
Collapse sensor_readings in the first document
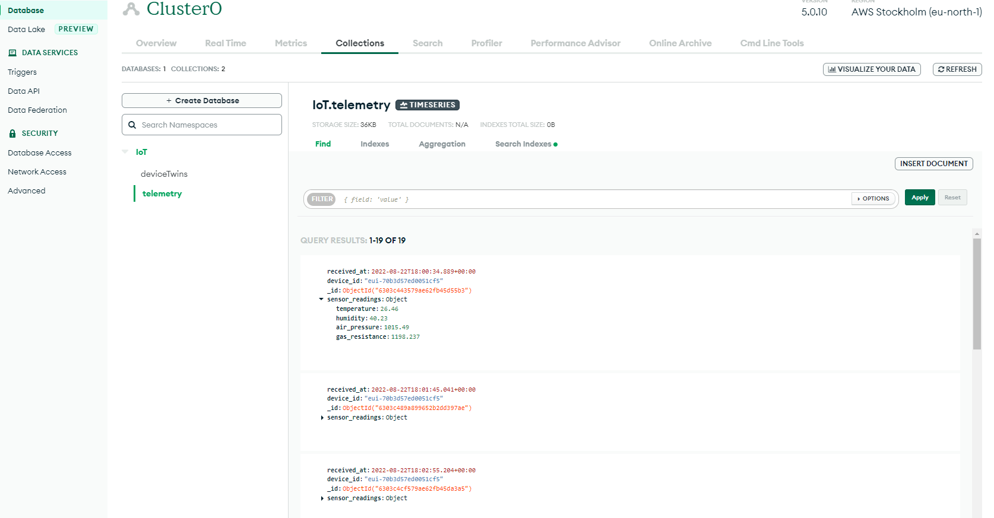[321, 300]
